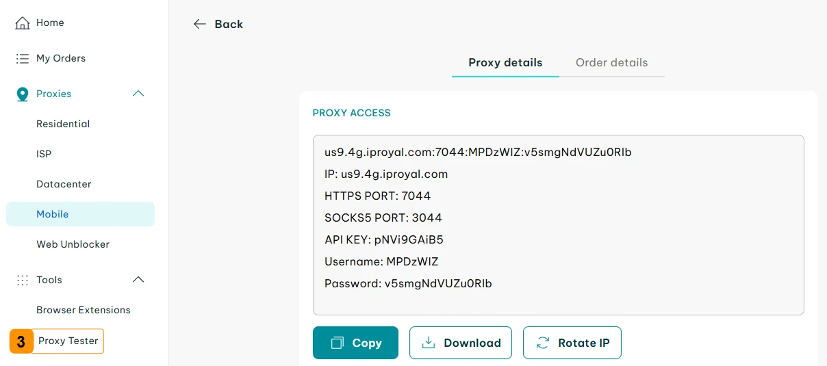The image size is (827, 366).
Task: Switch to the Order details tab
Action: pos(611,63)
